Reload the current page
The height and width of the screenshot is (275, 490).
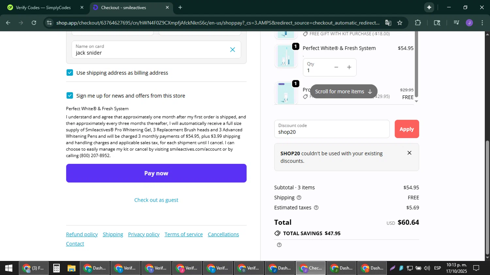(34, 23)
